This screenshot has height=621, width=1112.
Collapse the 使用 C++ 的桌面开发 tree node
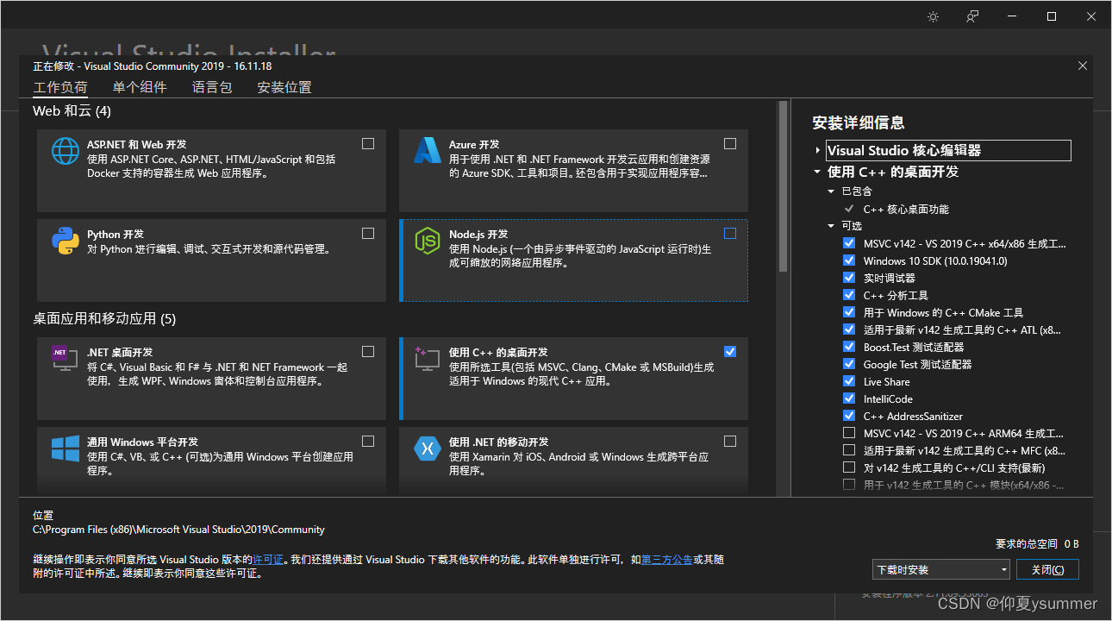[x=817, y=171]
